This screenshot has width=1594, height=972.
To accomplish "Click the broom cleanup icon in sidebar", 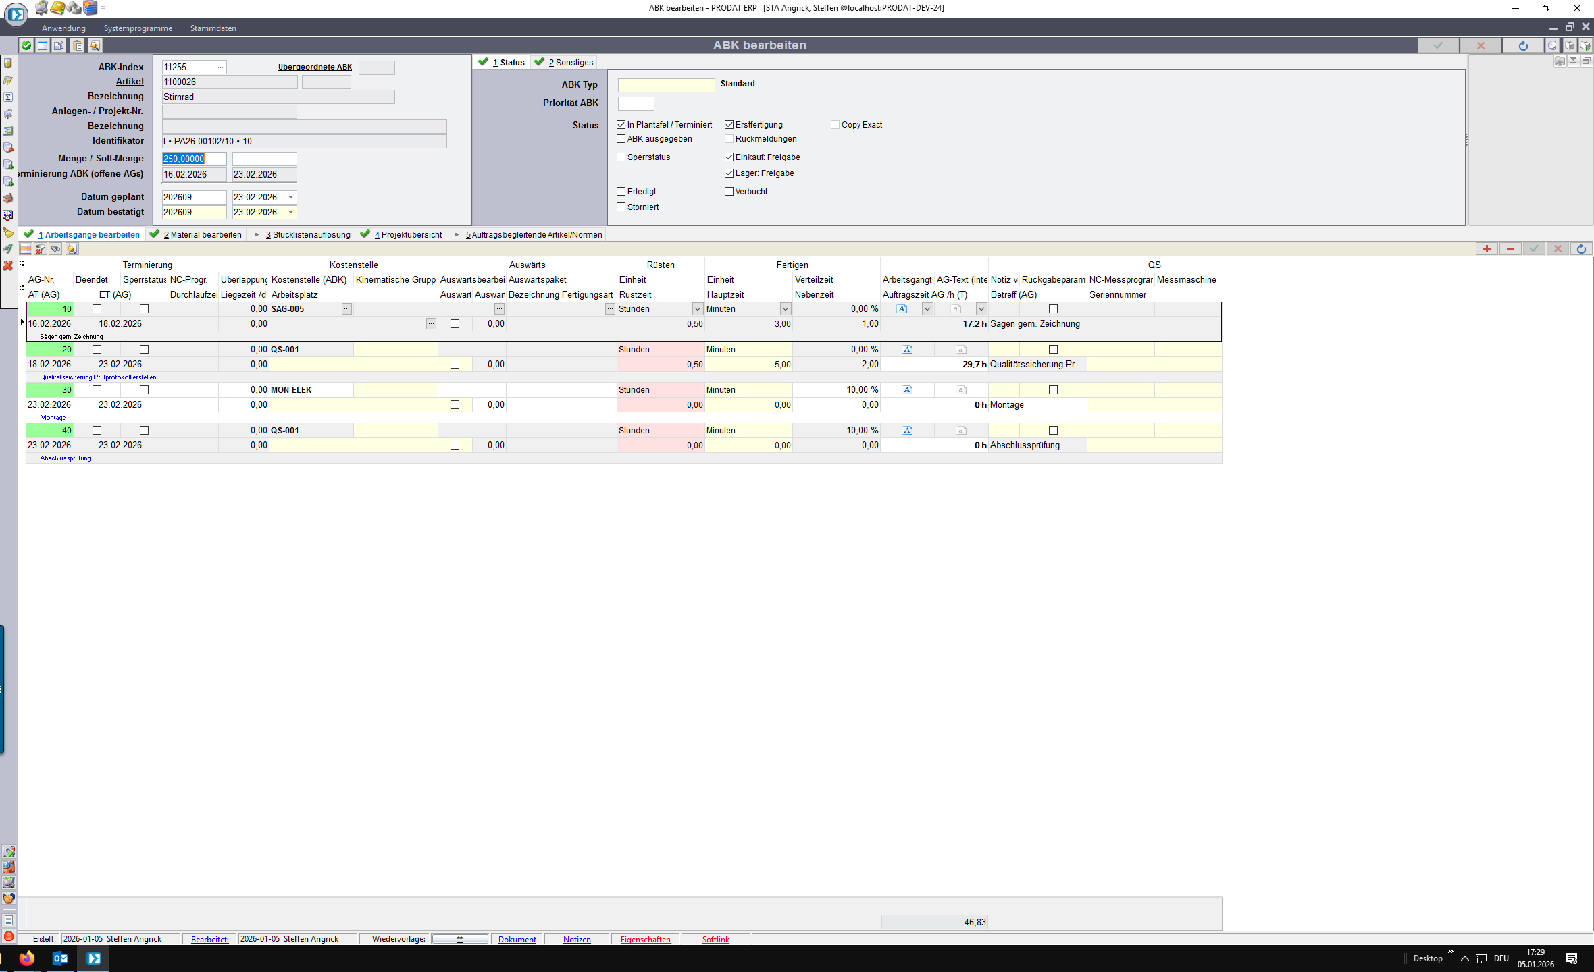I will click(x=8, y=232).
